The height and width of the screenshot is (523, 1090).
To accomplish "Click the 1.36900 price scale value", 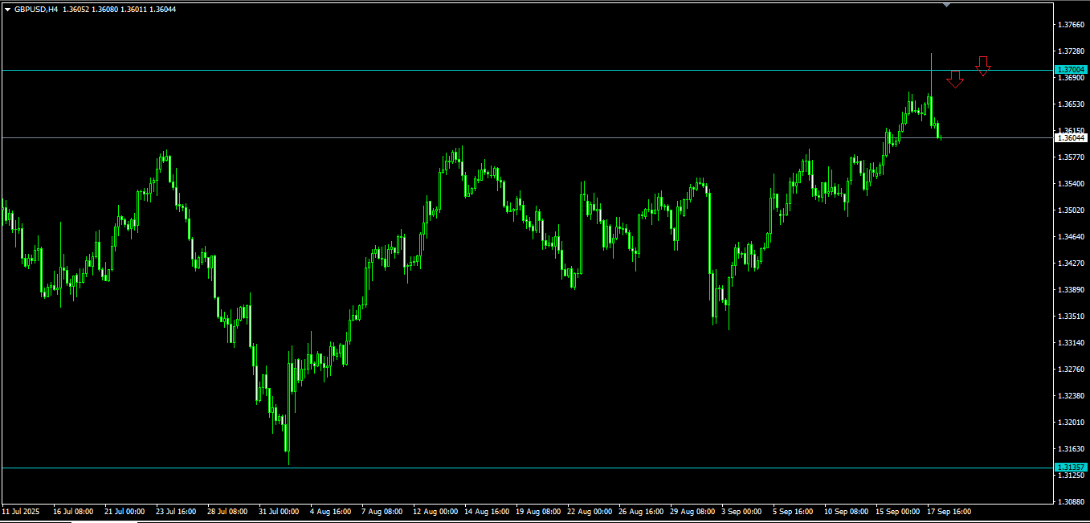I will pyautogui.click(x=1072, y=78).
